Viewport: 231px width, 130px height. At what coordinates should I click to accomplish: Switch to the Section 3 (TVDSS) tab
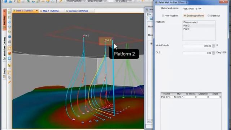point(78,11)
